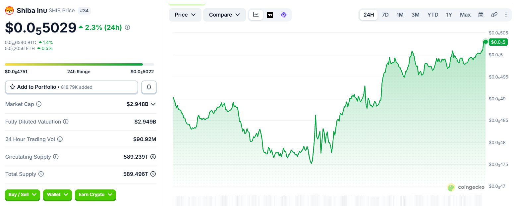Open the three-dot chart options menu
This screenshot has height=206, width=516.
(x=506, y=15)
